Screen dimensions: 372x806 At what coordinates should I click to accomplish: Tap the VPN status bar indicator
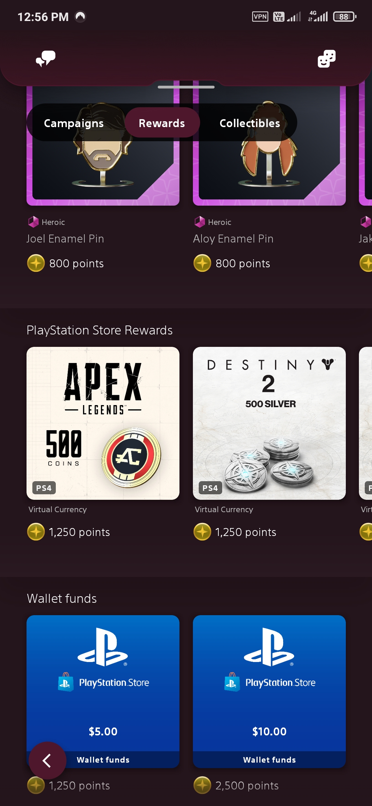[260, 17]
